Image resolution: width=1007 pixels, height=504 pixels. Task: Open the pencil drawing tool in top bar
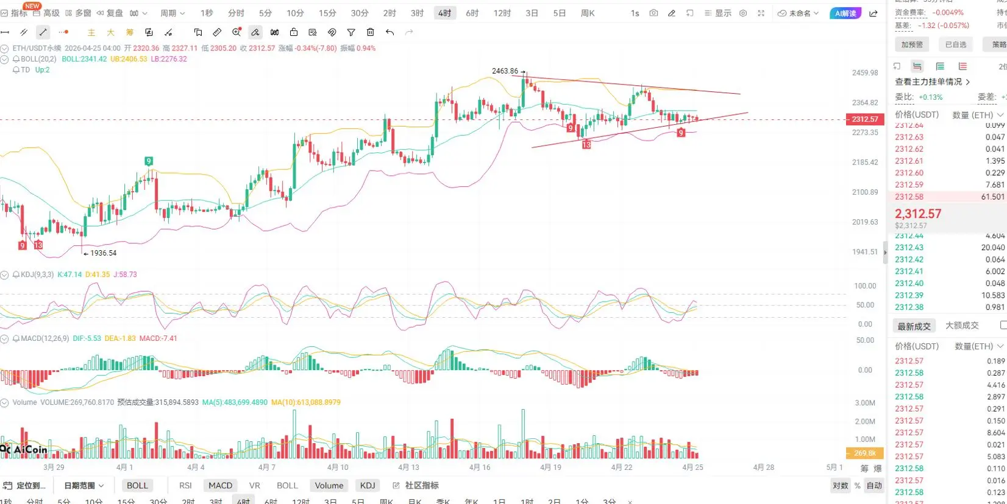click(x=671, y=13)
